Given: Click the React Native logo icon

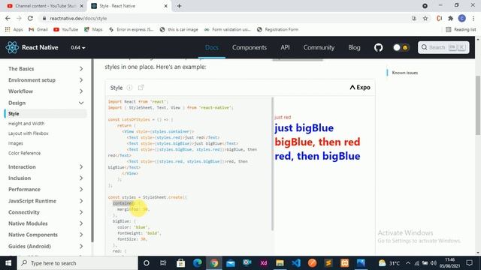Looking at the screenshot, I should 12,47.
